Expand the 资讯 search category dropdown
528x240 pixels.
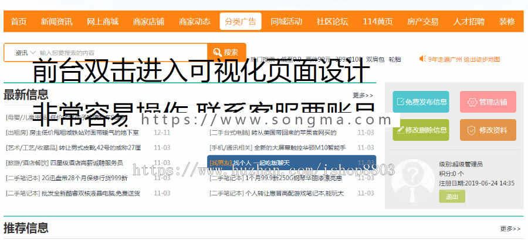coord(25,53)
